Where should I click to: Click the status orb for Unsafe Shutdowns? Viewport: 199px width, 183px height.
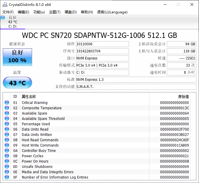tap(7, 167)
